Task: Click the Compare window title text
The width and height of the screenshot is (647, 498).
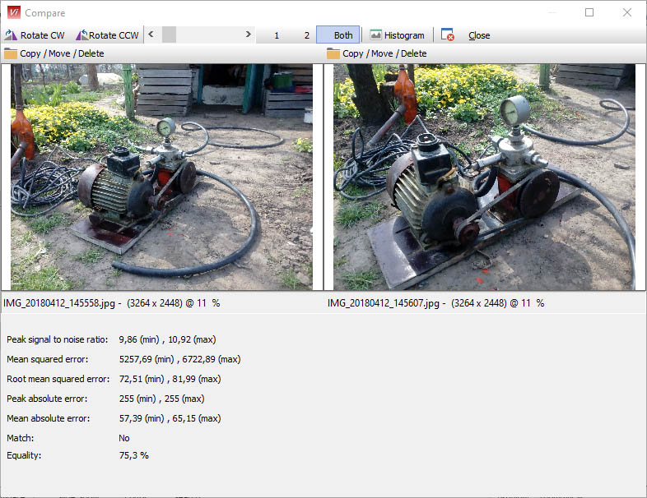Action: coord(45,13)
